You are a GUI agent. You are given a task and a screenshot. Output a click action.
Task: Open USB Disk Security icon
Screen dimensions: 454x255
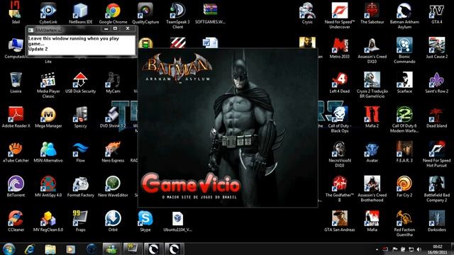(80, 81)
